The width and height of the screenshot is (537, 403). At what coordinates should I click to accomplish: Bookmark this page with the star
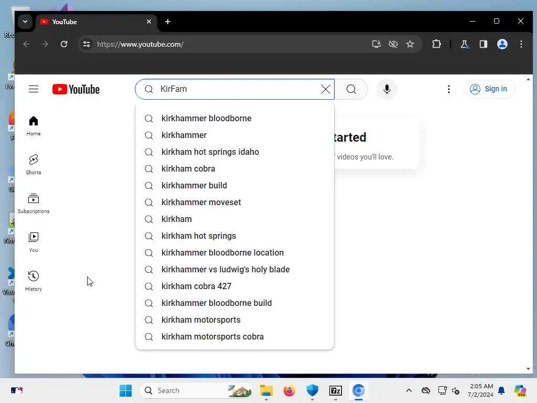(x=410, y=44)
